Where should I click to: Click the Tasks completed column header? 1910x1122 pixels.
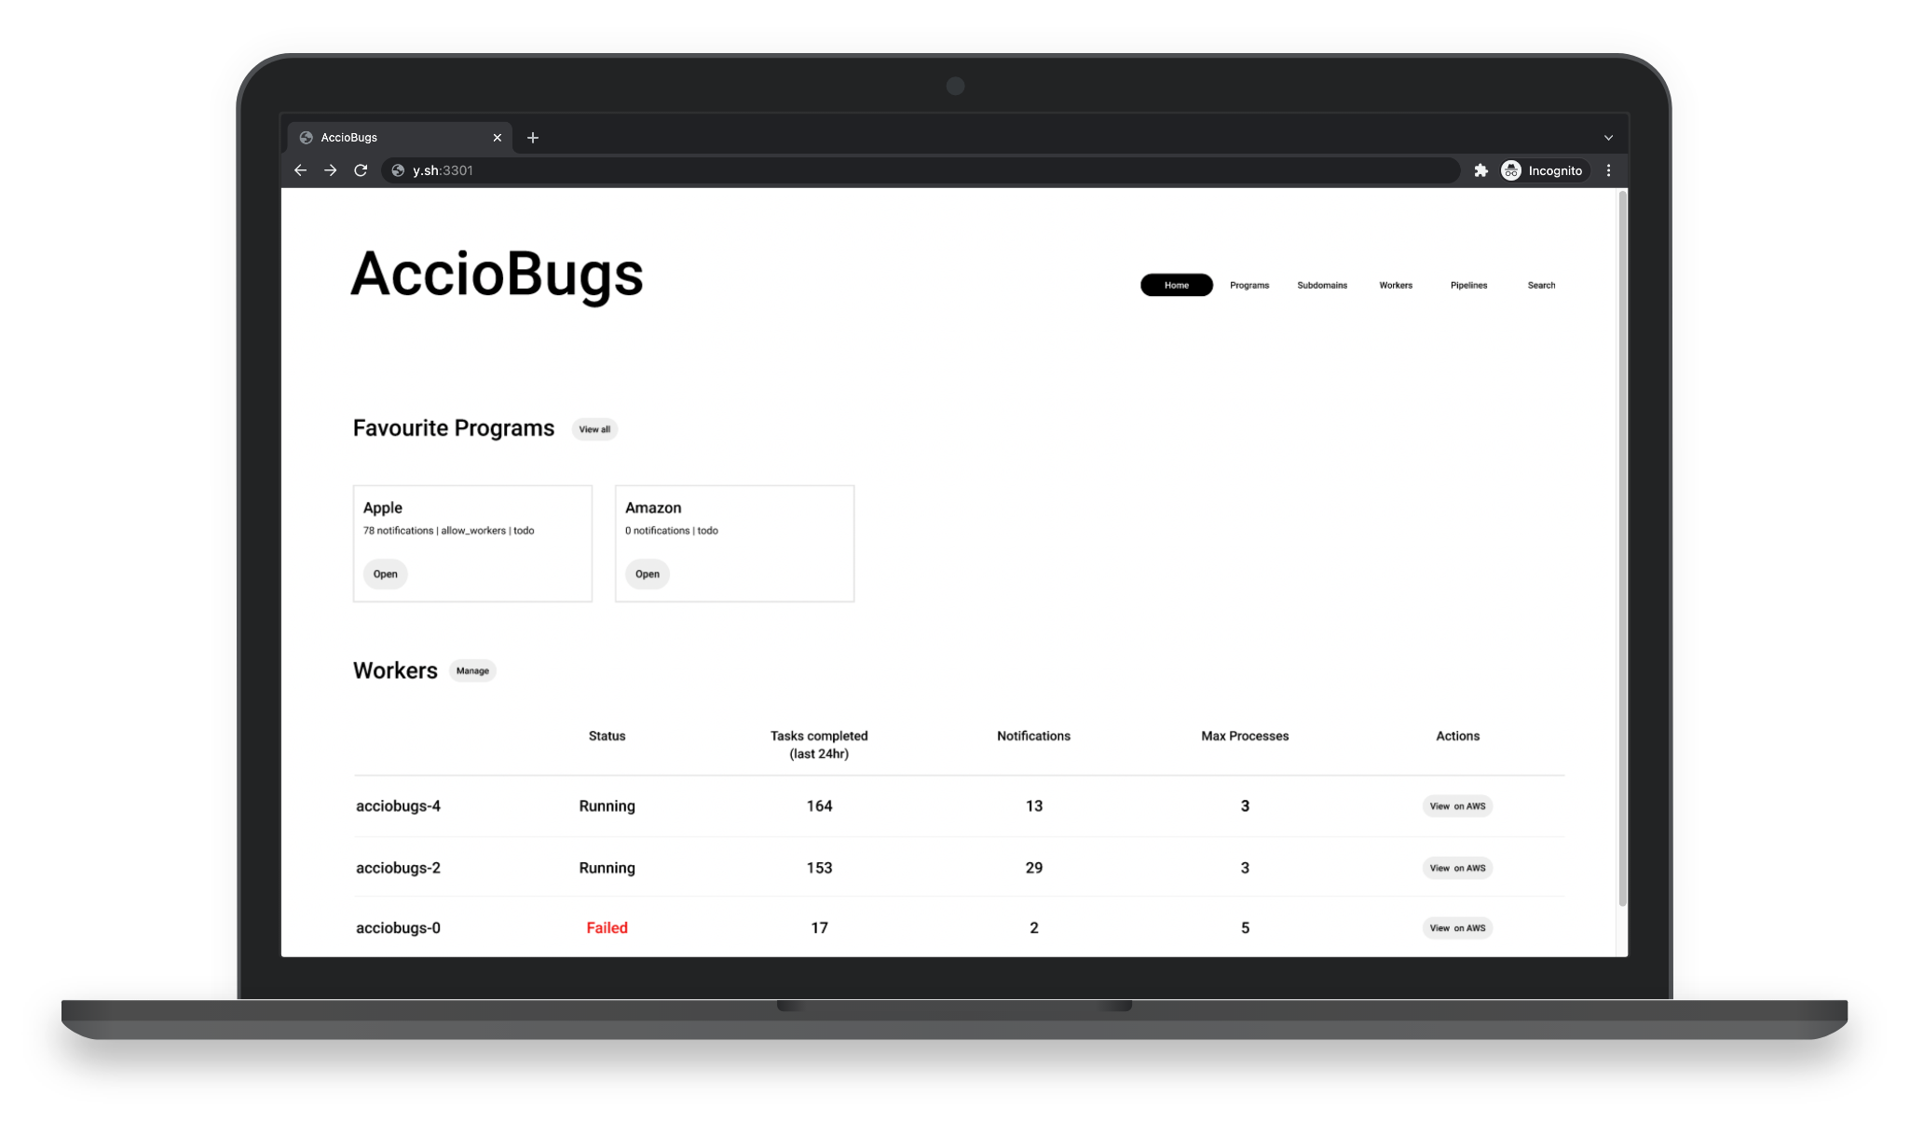pyautogui.click(x=819, y=745)
